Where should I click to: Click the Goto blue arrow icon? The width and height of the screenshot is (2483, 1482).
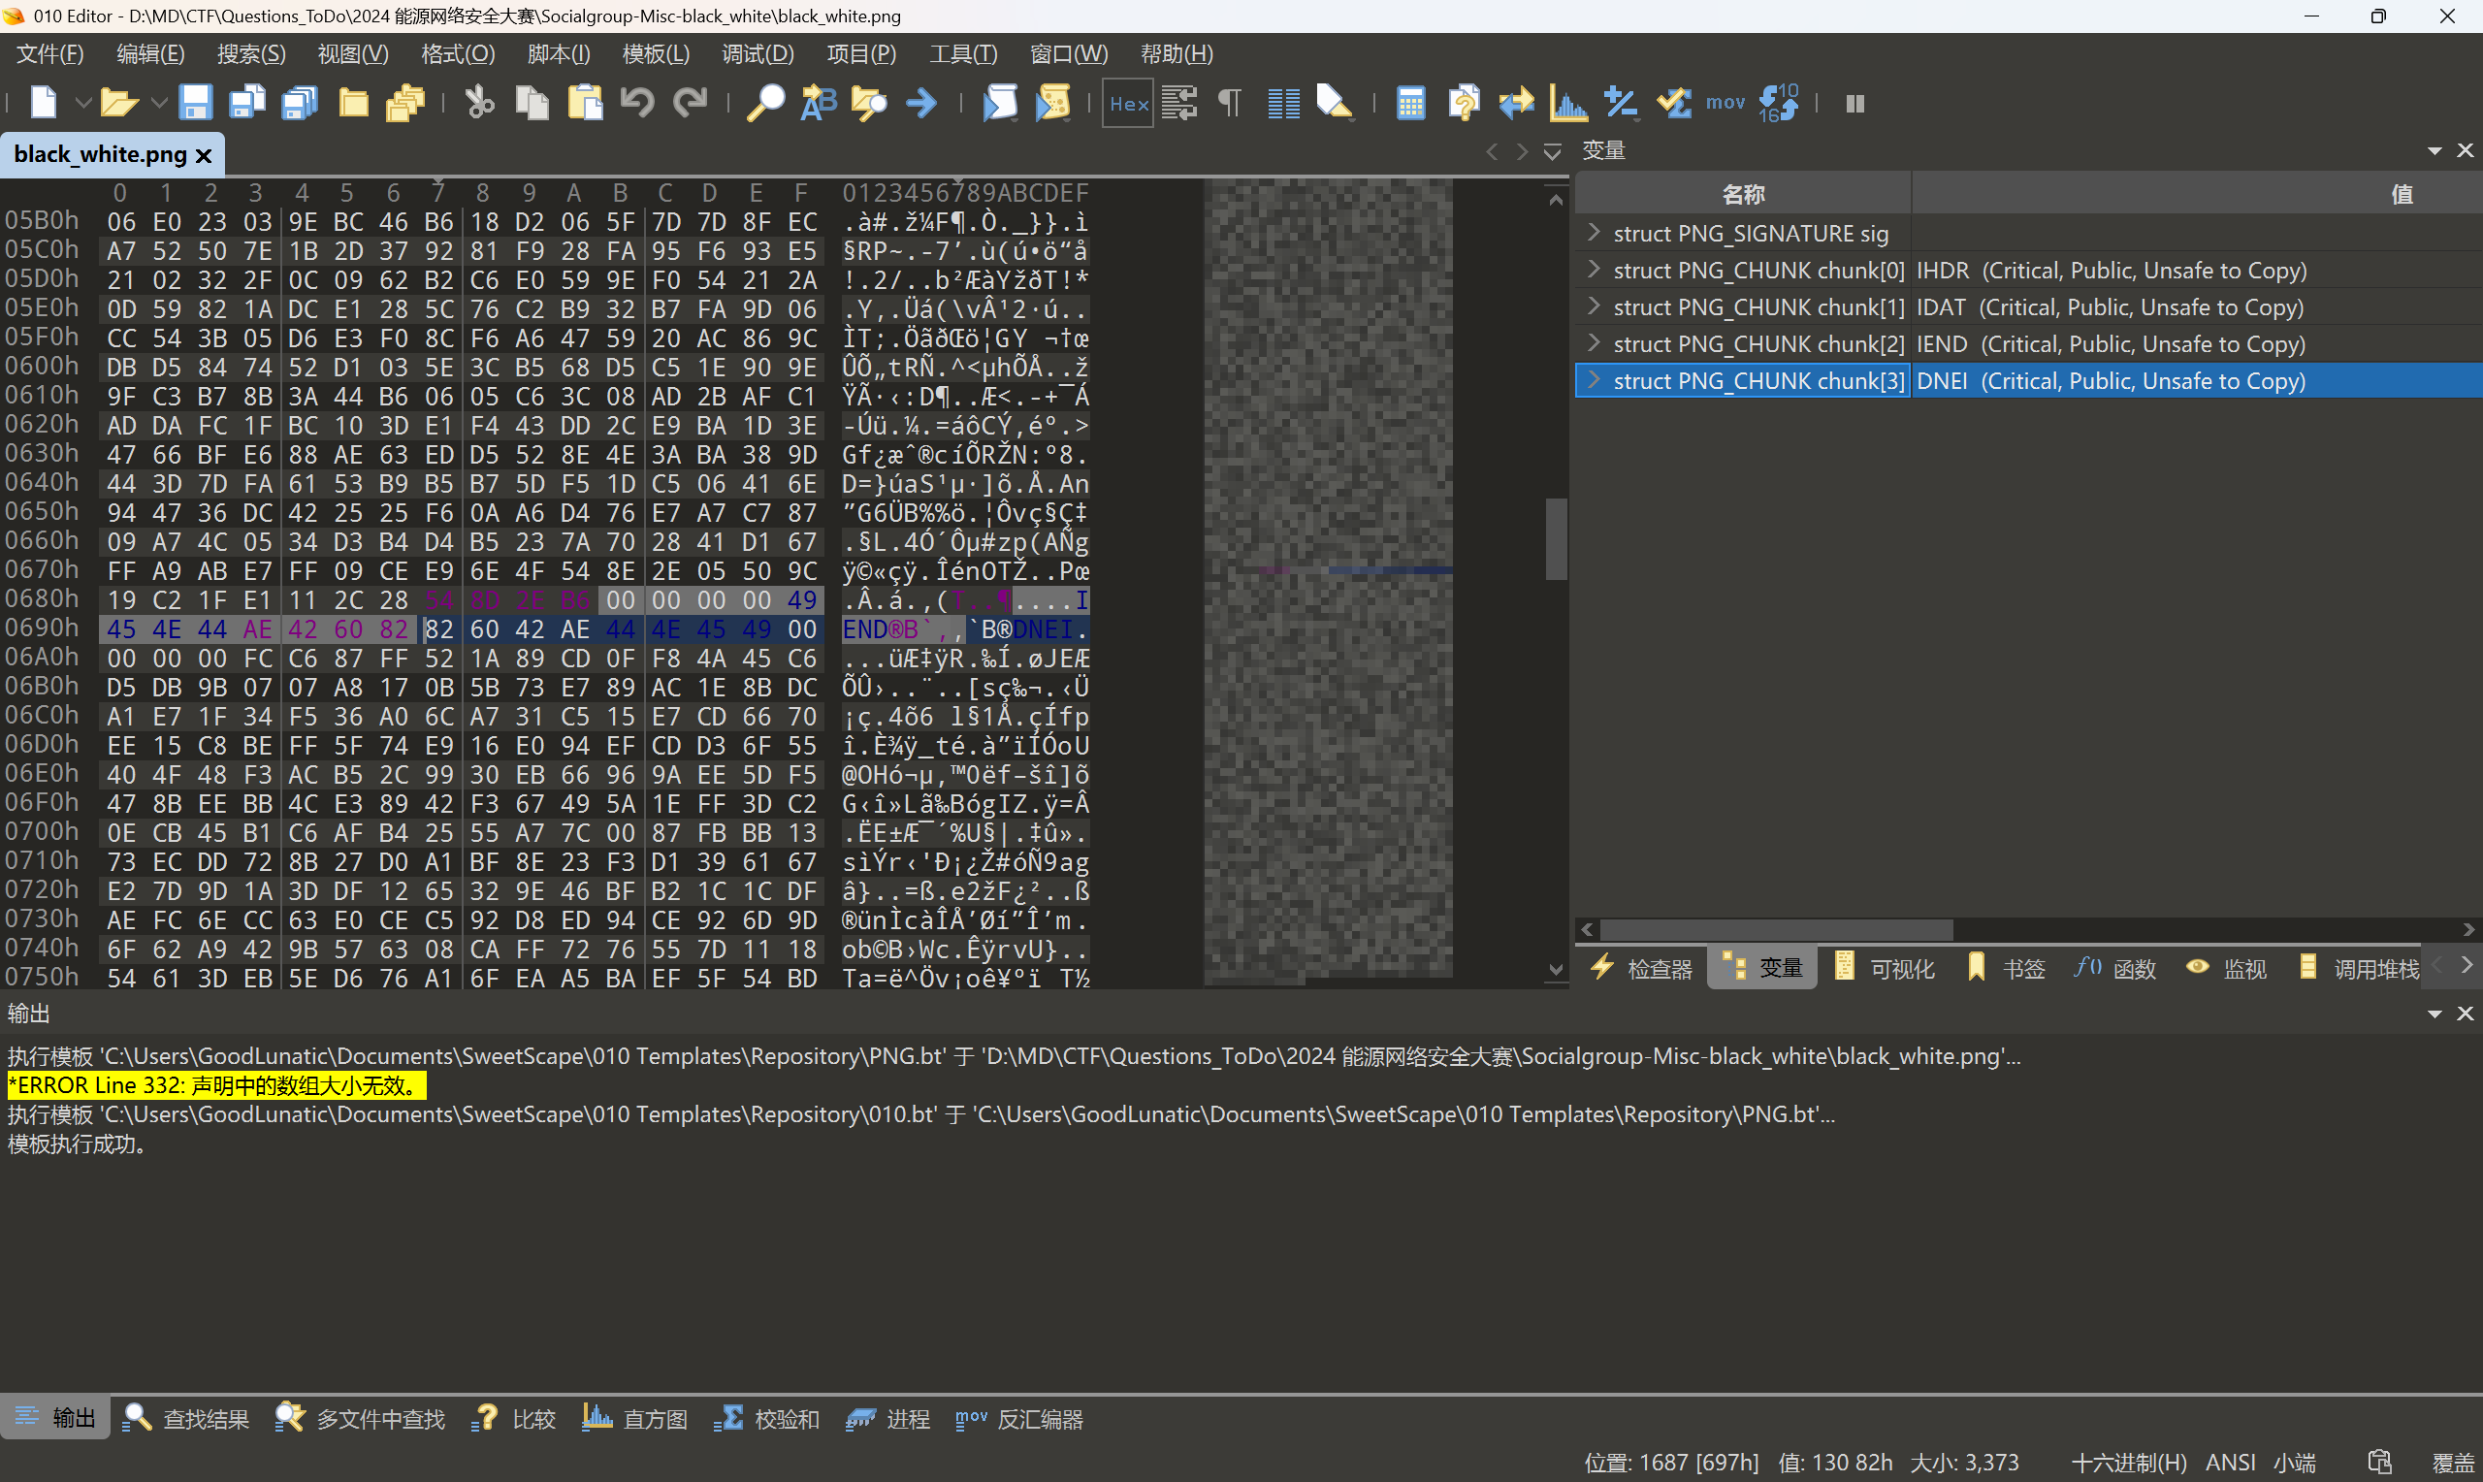pyautogui.click(x=921, y=103)
